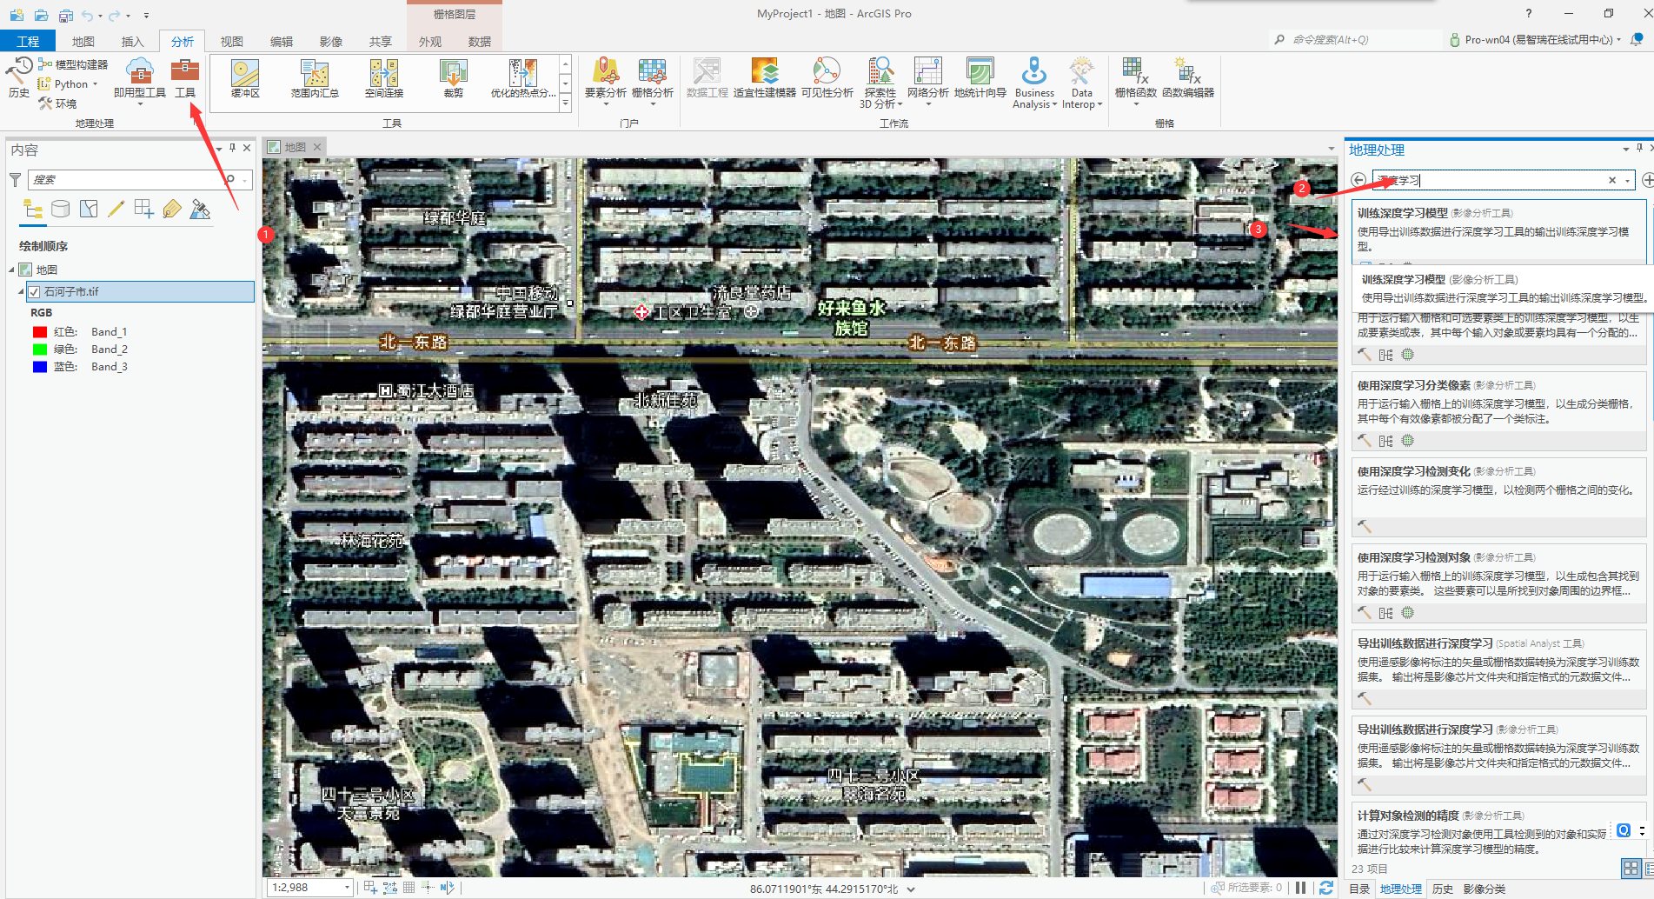Select the 缓冲区 buffer tool
Screen dimensions: 1654x899
tap(245, 78)
